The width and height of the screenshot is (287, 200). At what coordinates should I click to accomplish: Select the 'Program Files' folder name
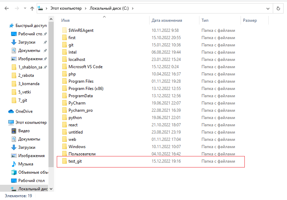coord(81,81)
